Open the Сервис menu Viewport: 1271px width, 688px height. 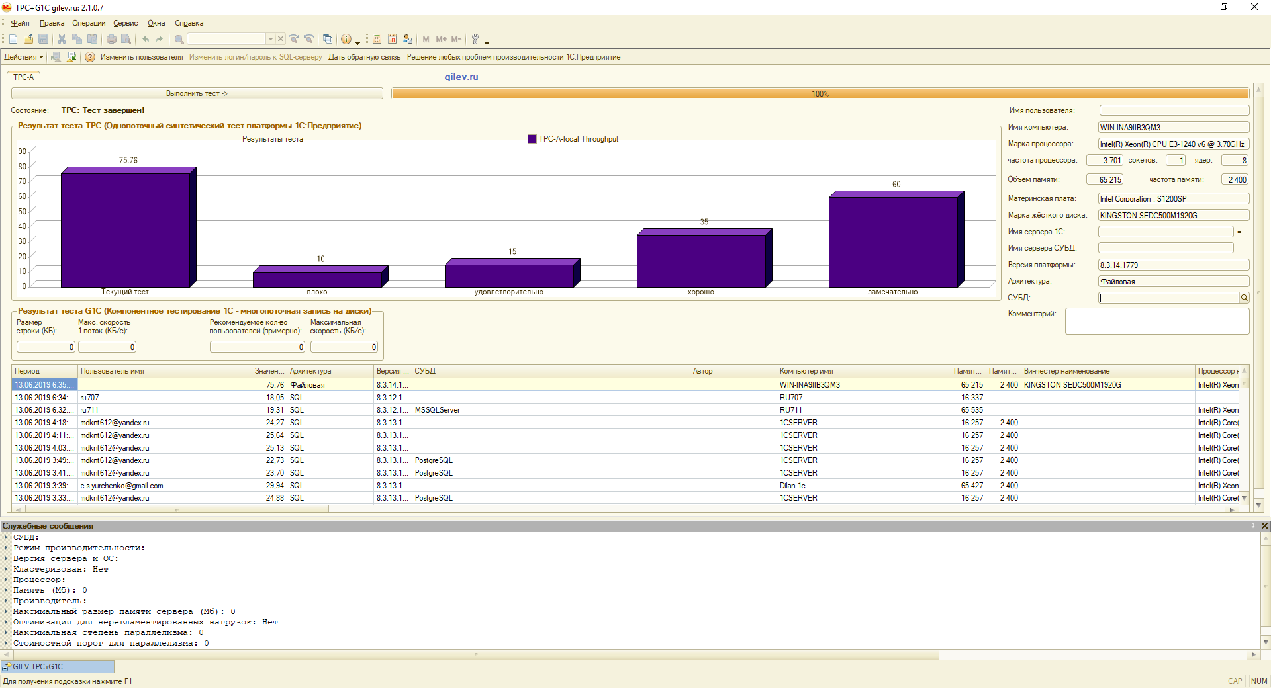(x=126, y=23)
